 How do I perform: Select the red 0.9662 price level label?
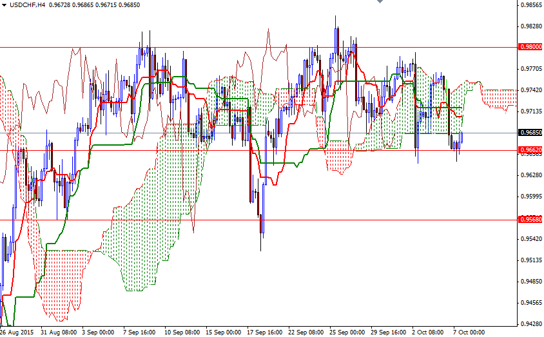[530, 149]
